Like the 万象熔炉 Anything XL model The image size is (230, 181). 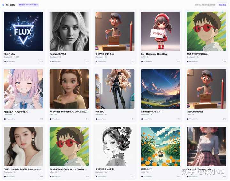tap(41, 119)
